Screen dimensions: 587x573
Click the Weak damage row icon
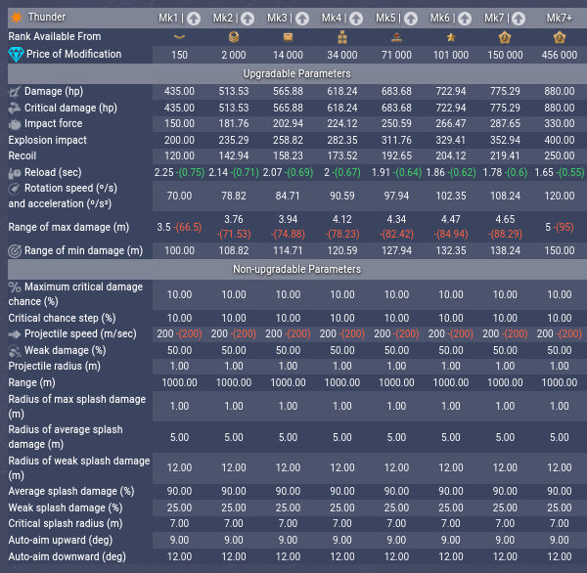click(15, 351)
